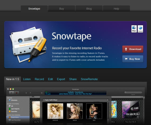Click the search field in the app toolbar
The width and height of the screenshot is (151, 125).
[x=133, y=92]
